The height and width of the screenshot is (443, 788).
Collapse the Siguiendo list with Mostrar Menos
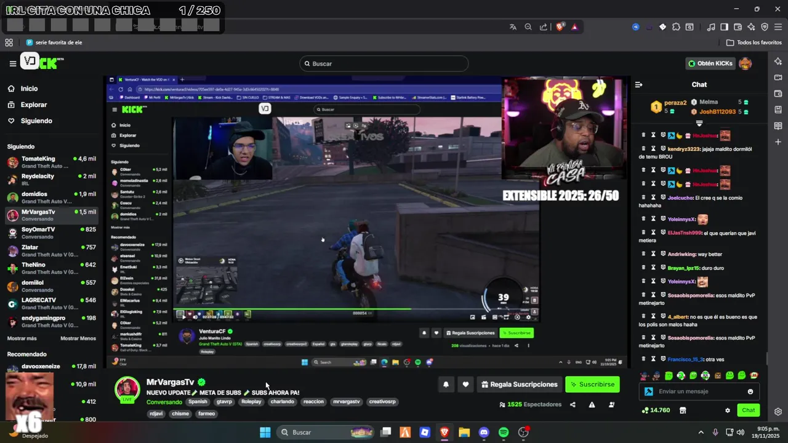[x=78, y=338]
